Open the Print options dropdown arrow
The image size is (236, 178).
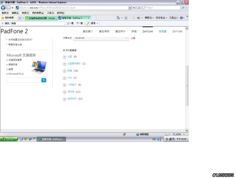(x=142, y=18)
